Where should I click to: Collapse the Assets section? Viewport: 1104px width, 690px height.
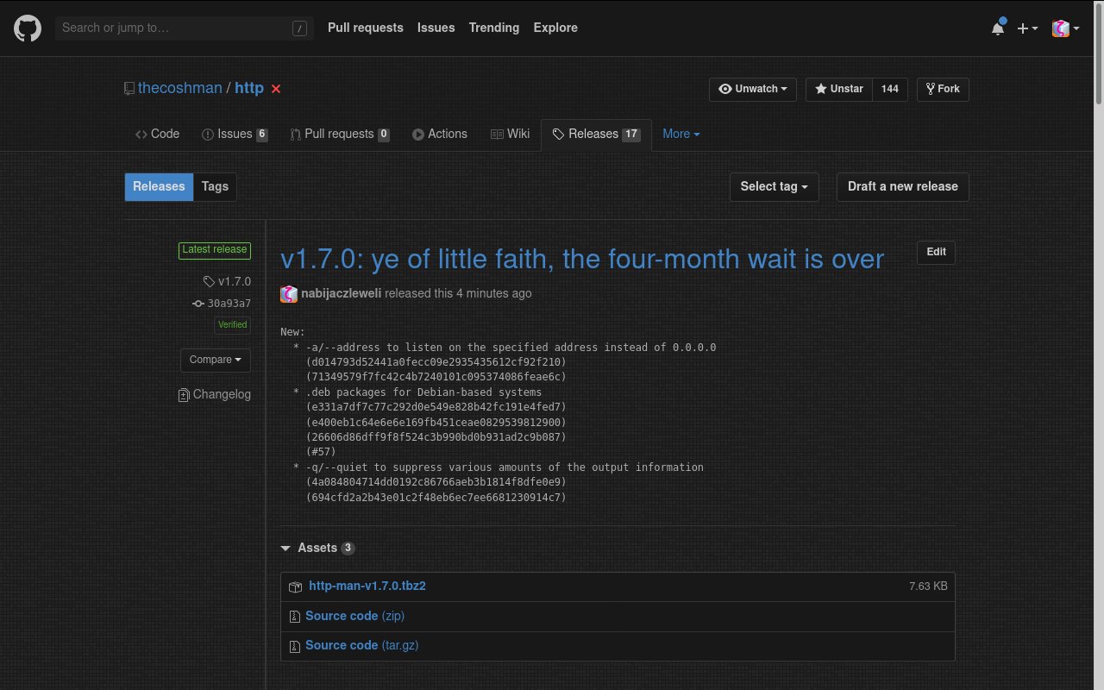click(x=285, y=548)
